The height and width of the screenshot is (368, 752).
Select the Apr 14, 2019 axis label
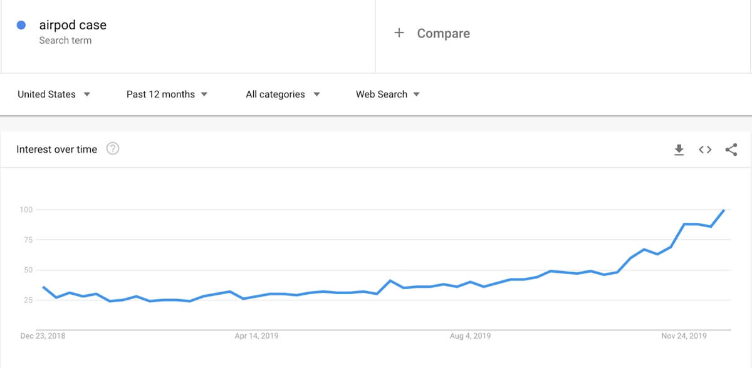(x=256, y=336)
